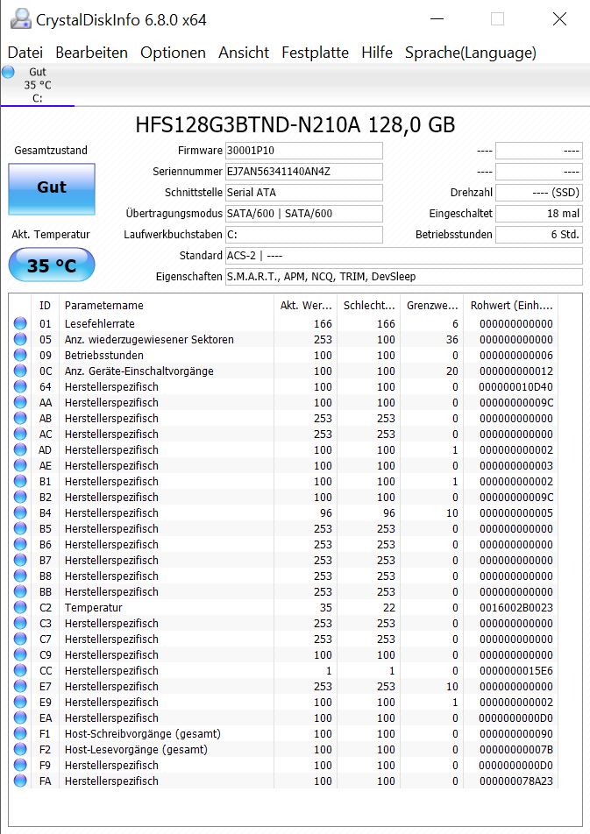Click status orb of row ID 64
Screen dimensions: 590x834
point(20,386)
